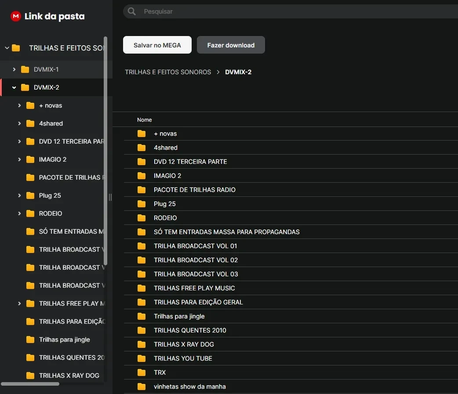Click the DVMIX-1 folder icon in sidebar
The width and height of the screenshot is (458, 394).
(x=25, y=69)
